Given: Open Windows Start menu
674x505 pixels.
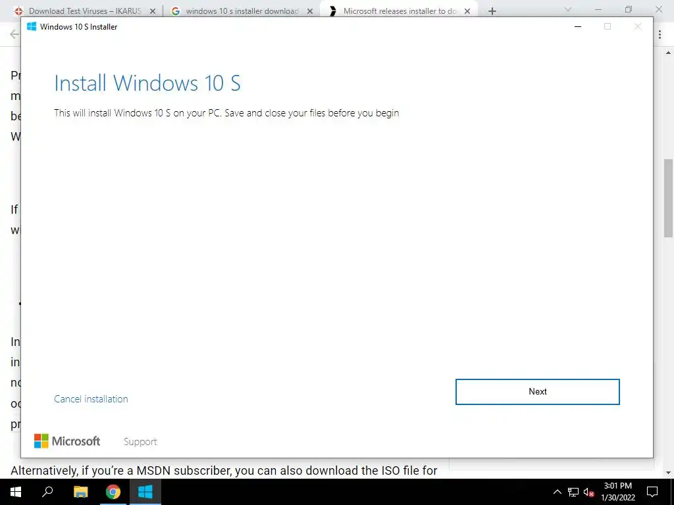Looking at the screenshot, I should 16,492.
